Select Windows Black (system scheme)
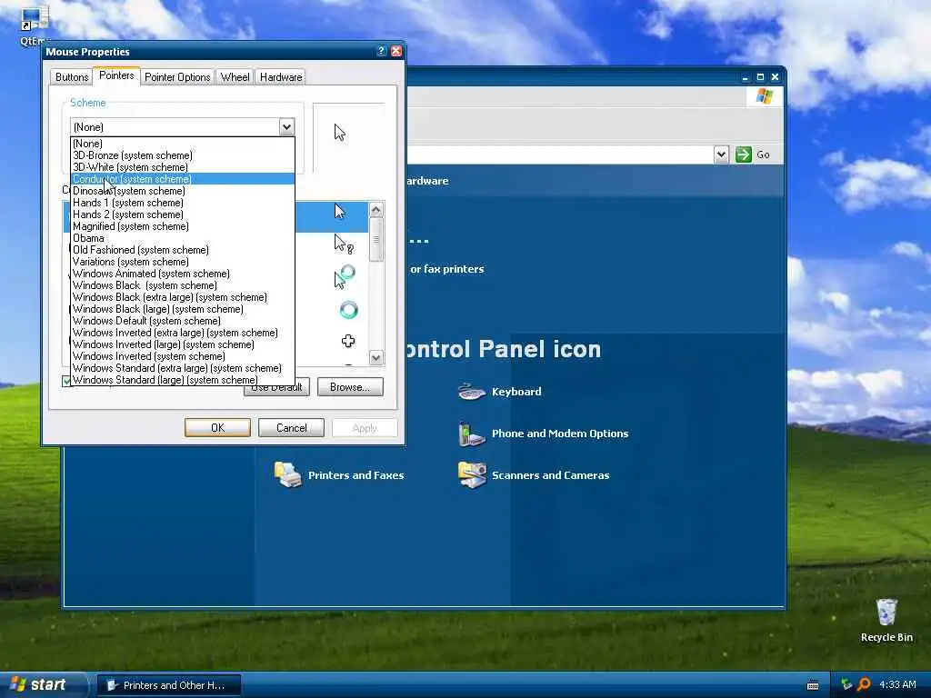 point(182,285)
